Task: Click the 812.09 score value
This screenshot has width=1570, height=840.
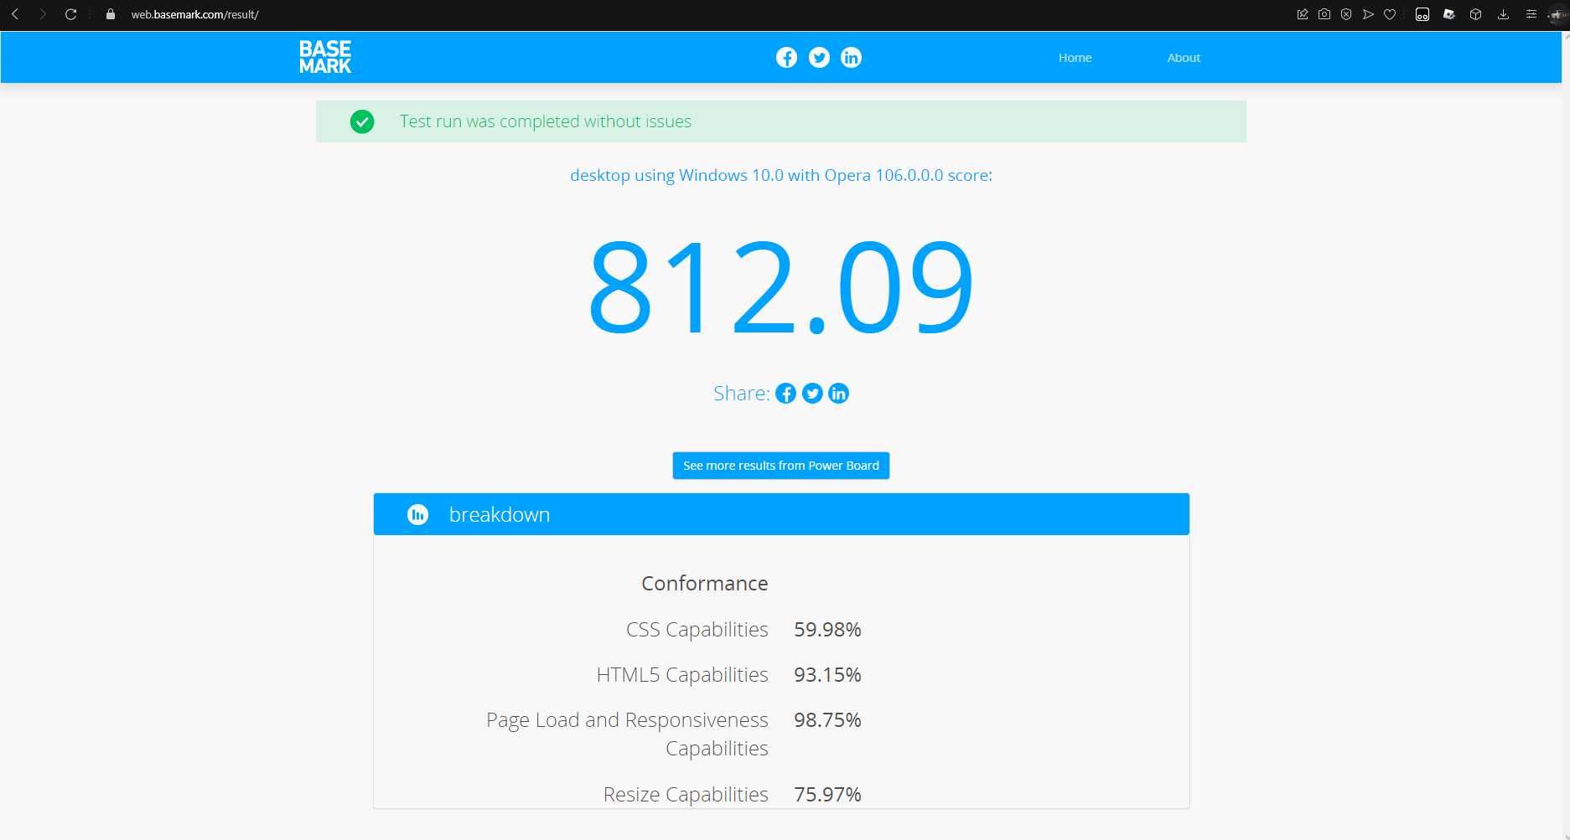Action: click(x=781, y=287)
